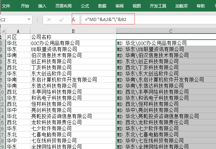This screenshot has width=216, height=149.
Task: Click the cancel X formula bar icon
Action: 49,20
